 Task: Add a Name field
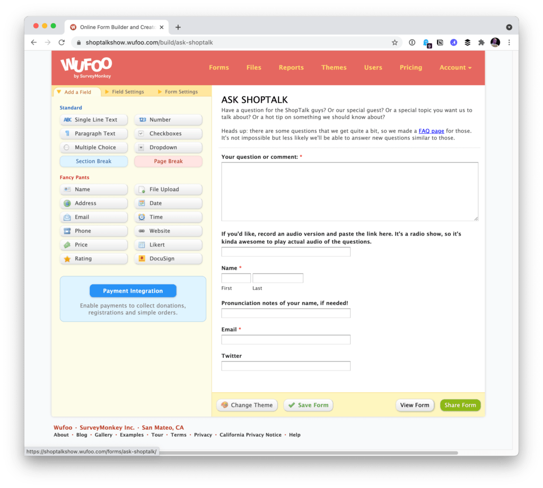pyautogui.click(x=93, y=189)
